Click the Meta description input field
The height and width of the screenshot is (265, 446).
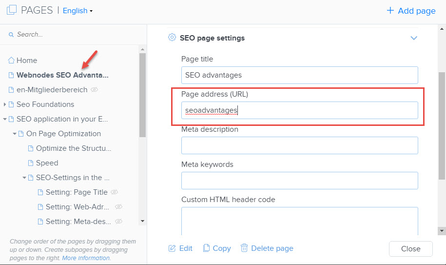[299, 145]
